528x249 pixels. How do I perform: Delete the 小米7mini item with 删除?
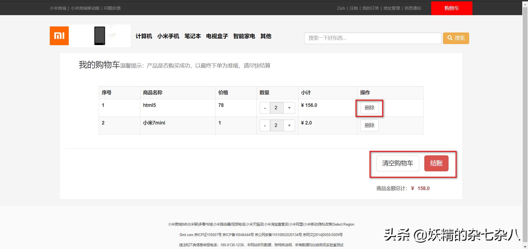pos(369,125)
